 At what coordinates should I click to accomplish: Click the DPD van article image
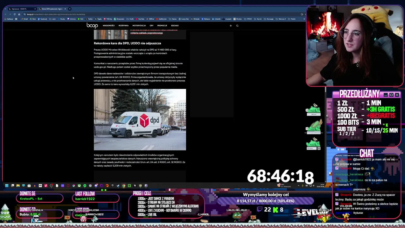click(x=140, y=120)
